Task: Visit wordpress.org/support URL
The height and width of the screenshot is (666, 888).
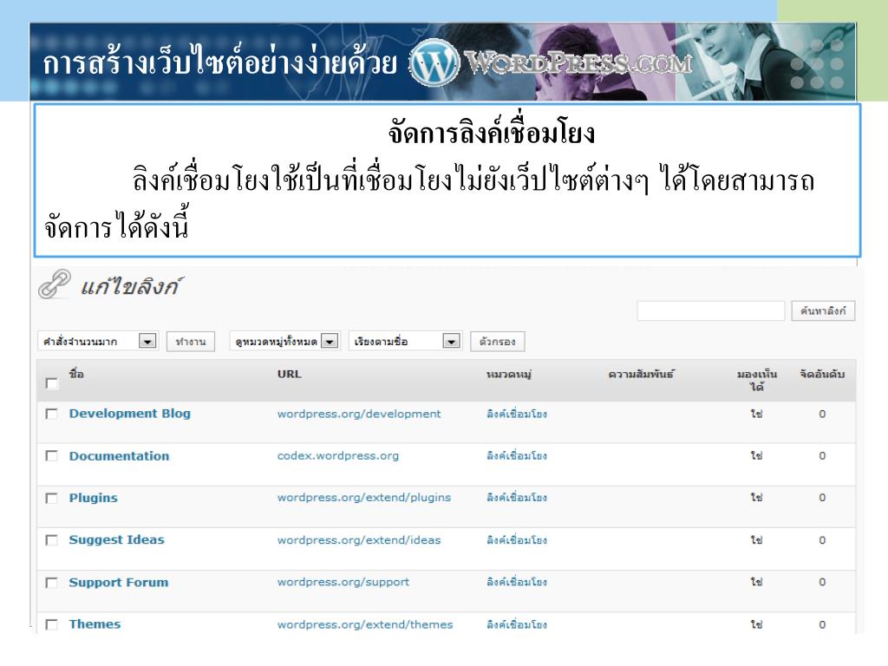Action: tap(343, 582)
